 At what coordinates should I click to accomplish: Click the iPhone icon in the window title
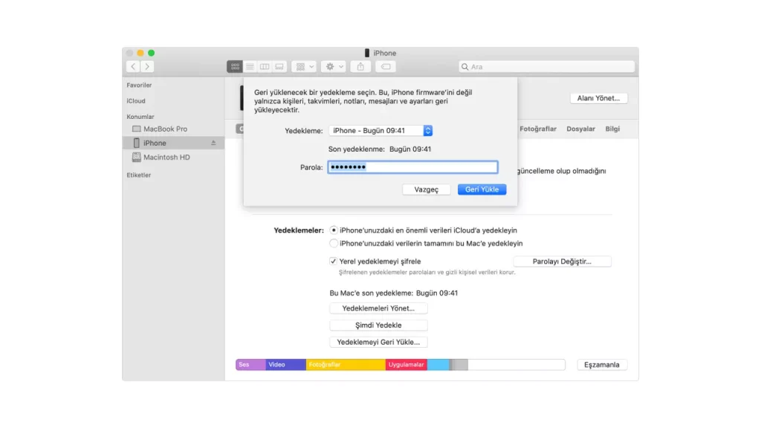coord(367,53)
